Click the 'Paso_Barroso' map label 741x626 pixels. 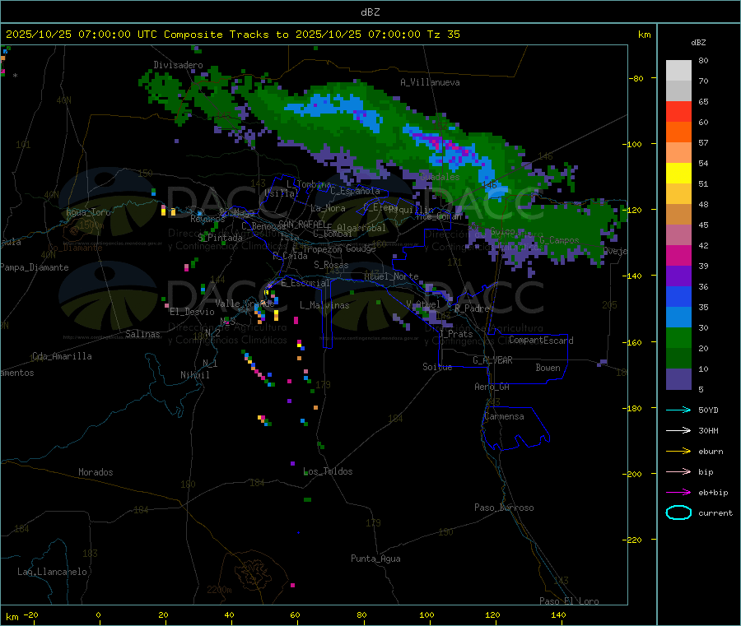(x=504, y=508)
